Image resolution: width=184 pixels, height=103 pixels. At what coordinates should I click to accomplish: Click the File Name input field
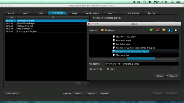[x=142, y=64]
